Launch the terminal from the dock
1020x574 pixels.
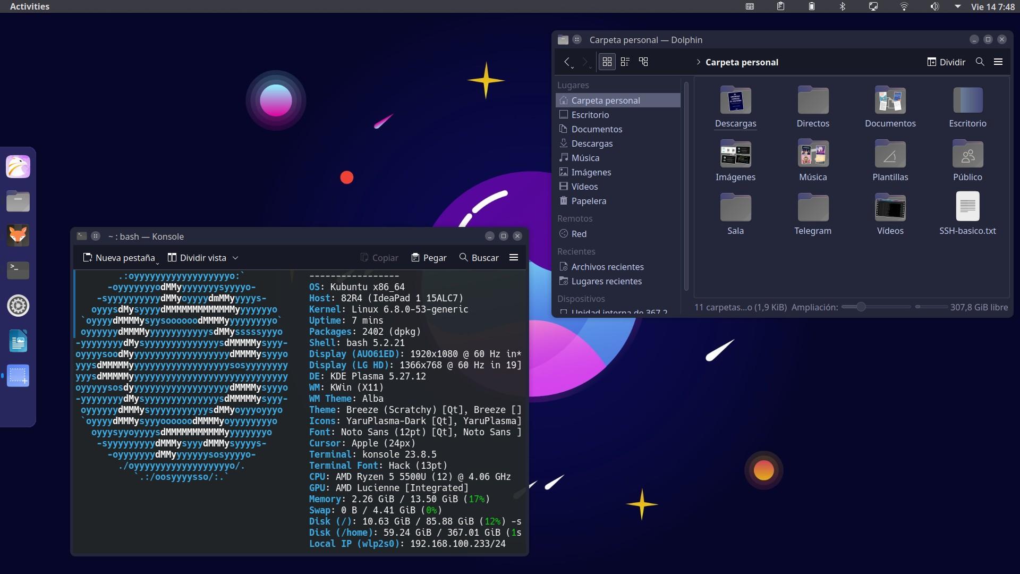click(18, 270)
